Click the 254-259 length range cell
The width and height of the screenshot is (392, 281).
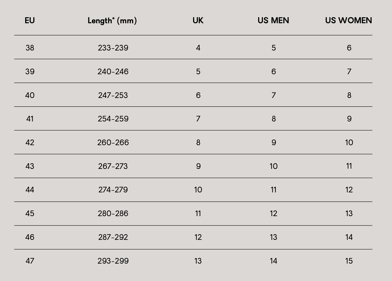click(113, 119)
